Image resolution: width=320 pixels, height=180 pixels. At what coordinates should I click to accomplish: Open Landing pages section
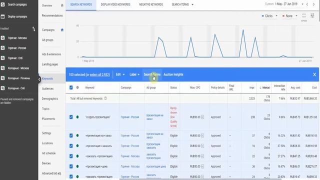pyautogui.click(x=50, y=64)
